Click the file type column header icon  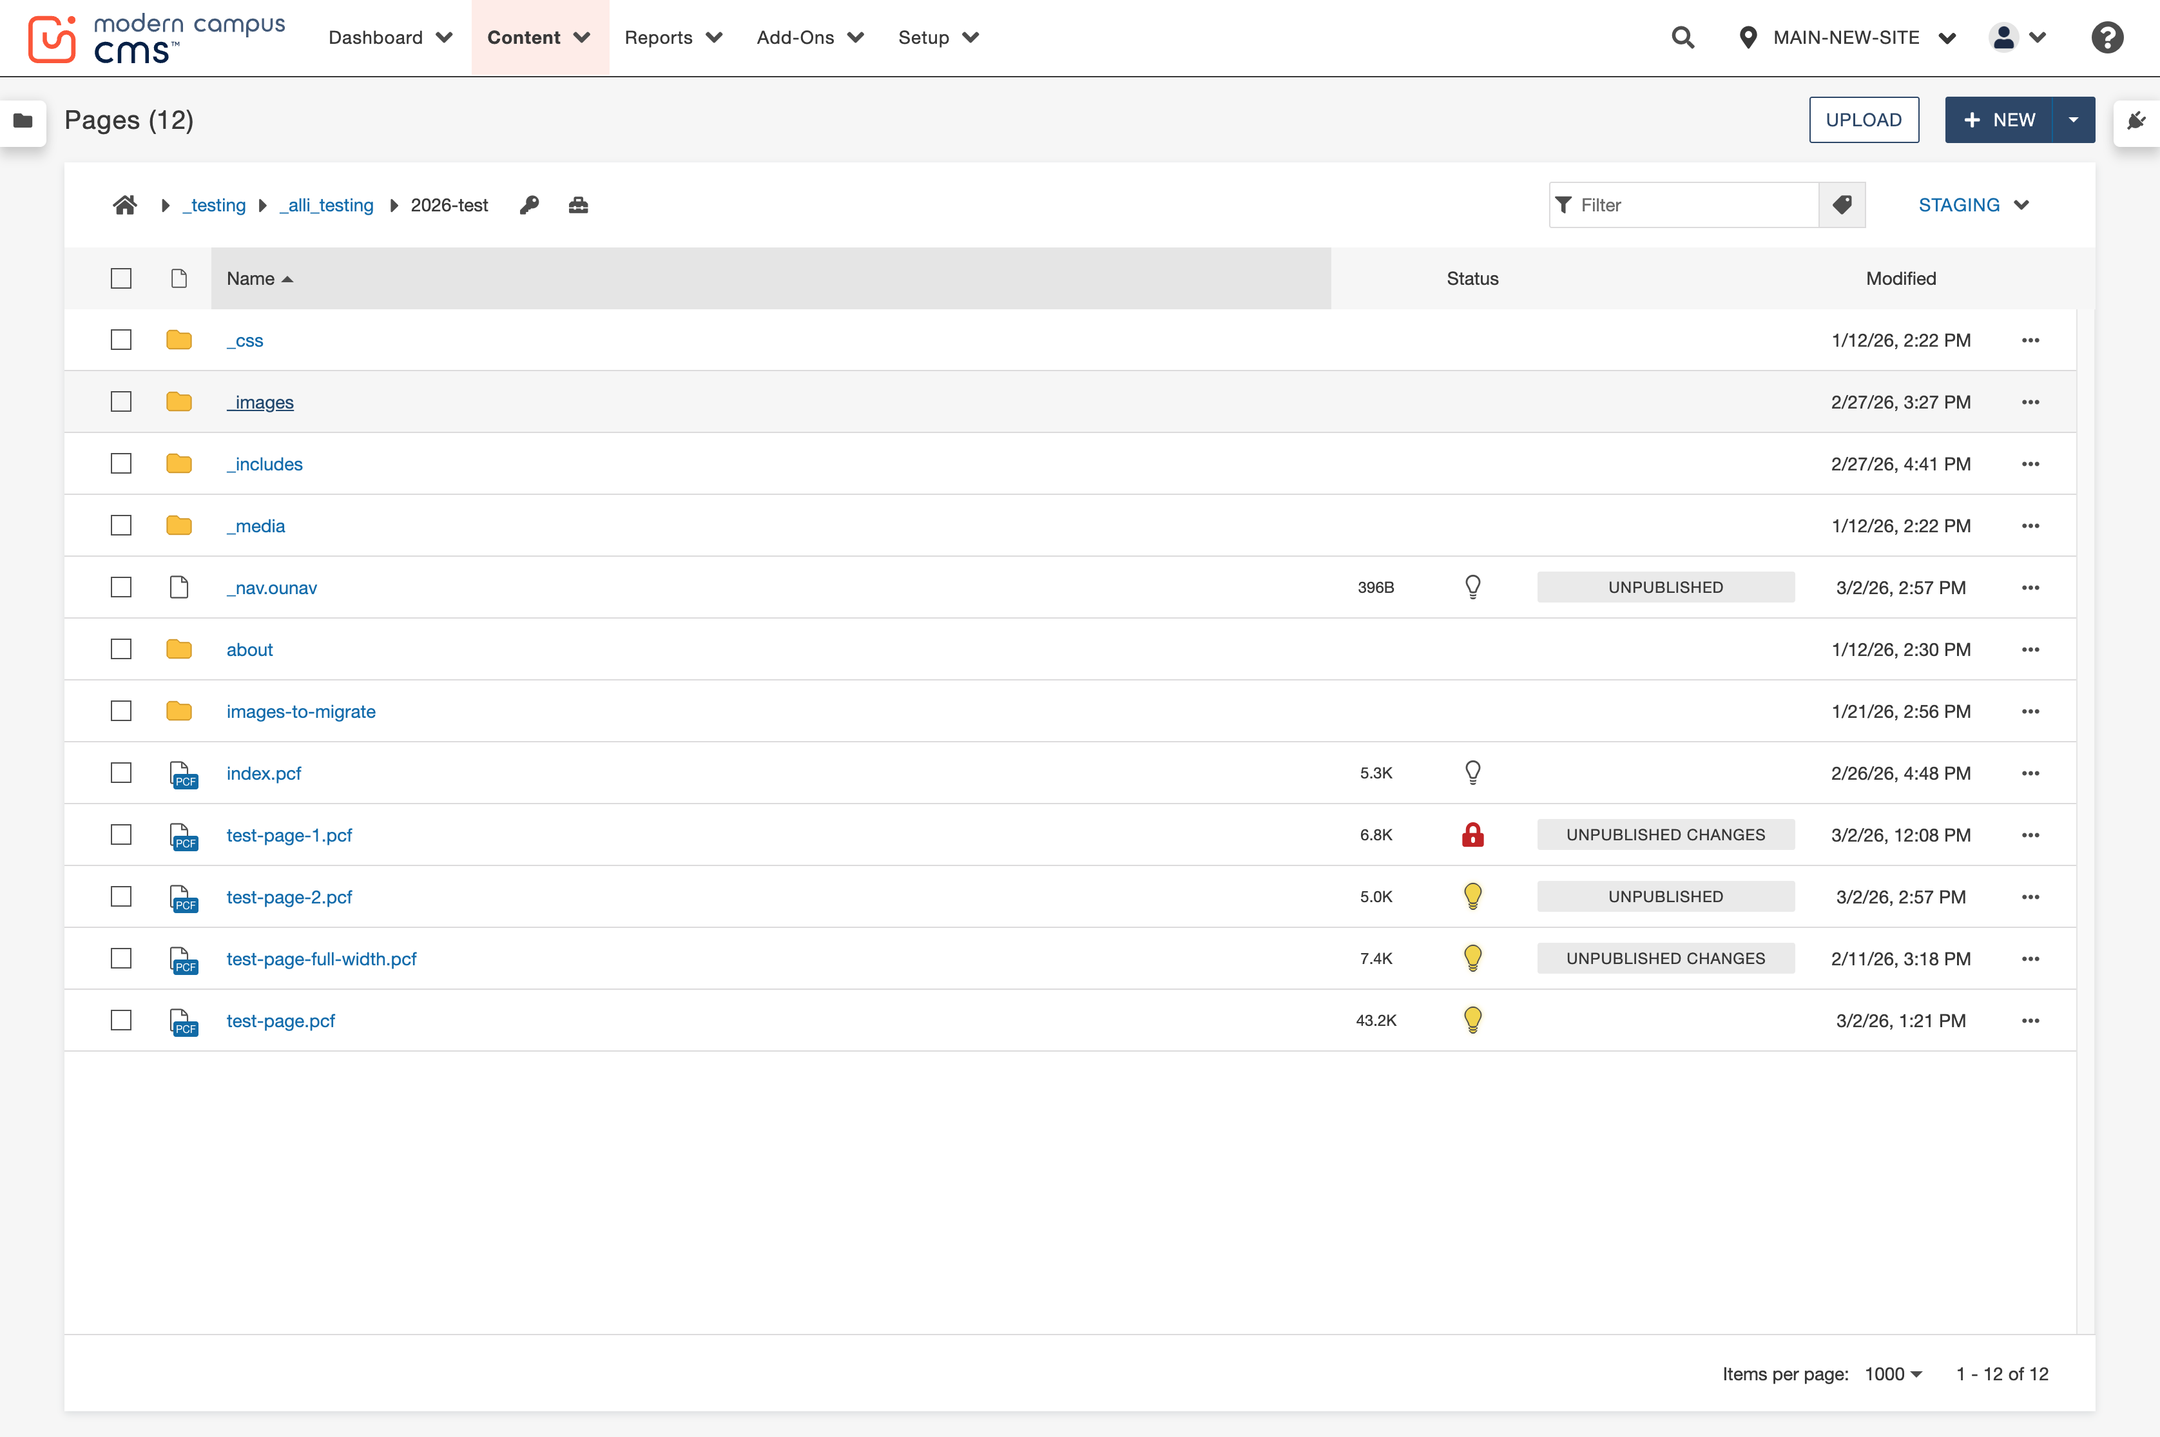click(x=178, y=278)
